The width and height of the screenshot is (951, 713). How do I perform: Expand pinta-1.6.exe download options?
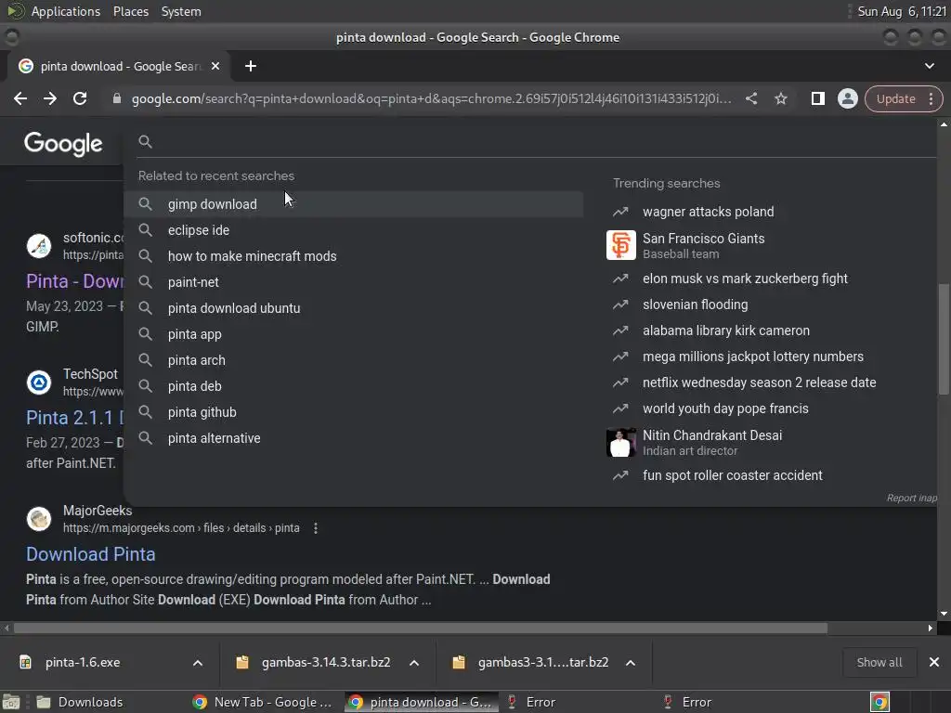coord(198,663)
